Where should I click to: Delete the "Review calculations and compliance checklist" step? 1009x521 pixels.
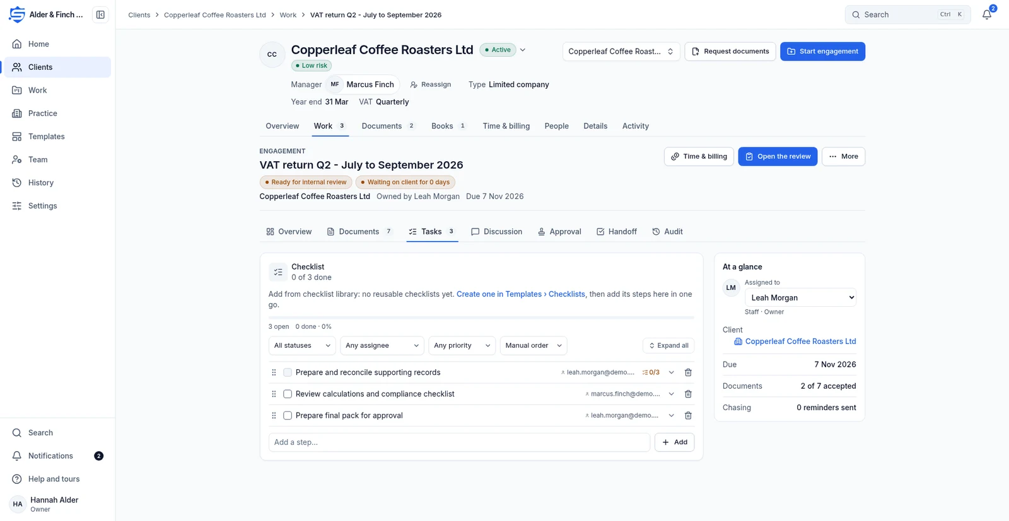pyautogui.click(x=688, y=394)
